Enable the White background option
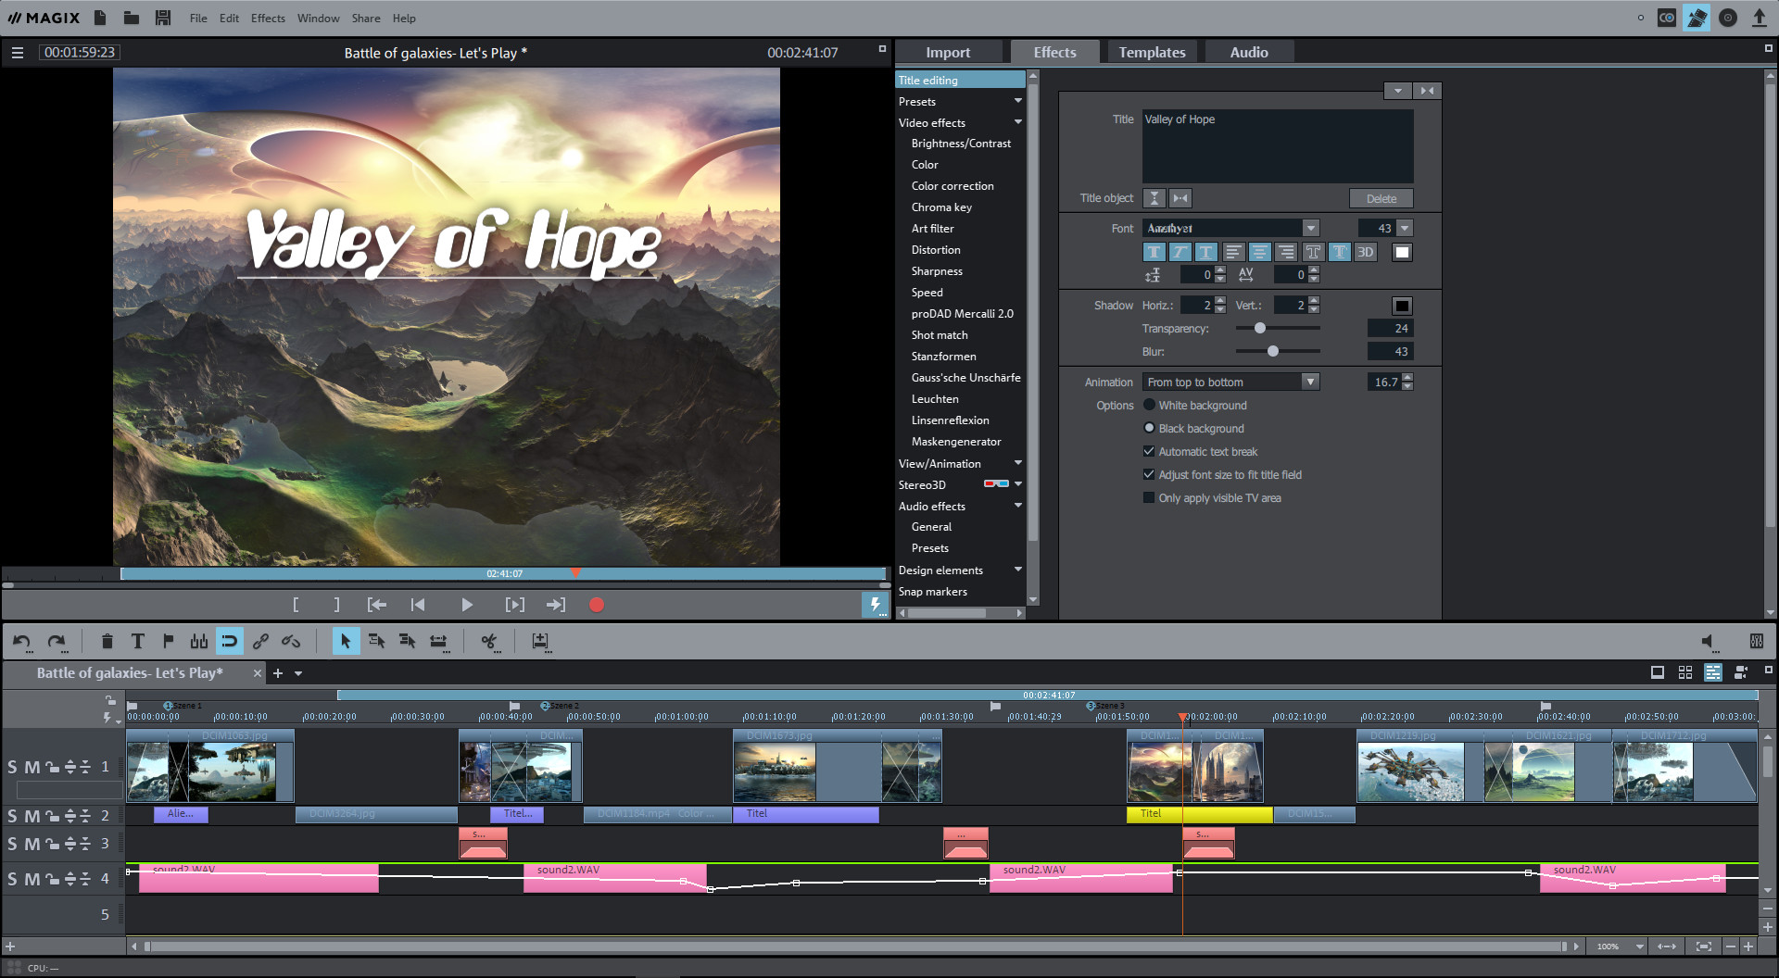The height and width of the screenshot is (978, 1779). pyautogui.click(x=1149, y=405)
